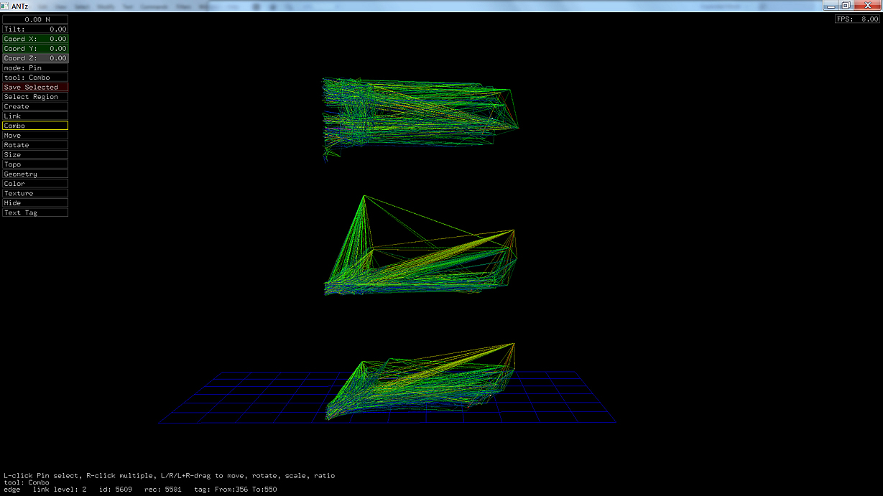Select the Create tool
883x496 pixels.
click(x=35, y=106)
